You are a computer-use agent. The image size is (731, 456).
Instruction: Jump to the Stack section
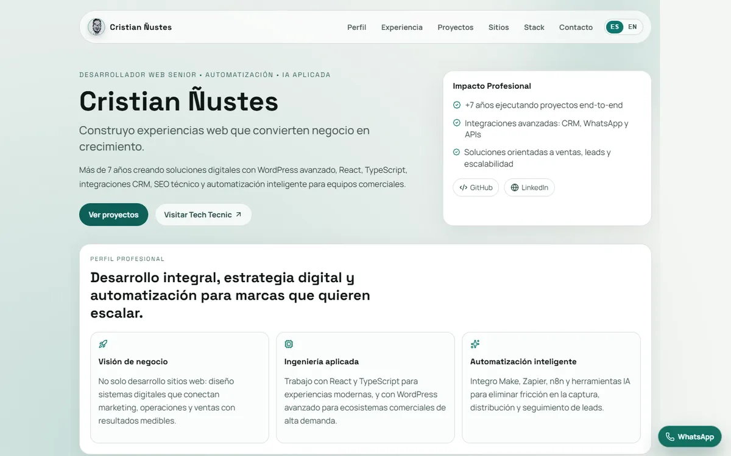coord(534,27)
